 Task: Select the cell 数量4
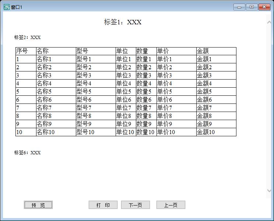[147, 84]
